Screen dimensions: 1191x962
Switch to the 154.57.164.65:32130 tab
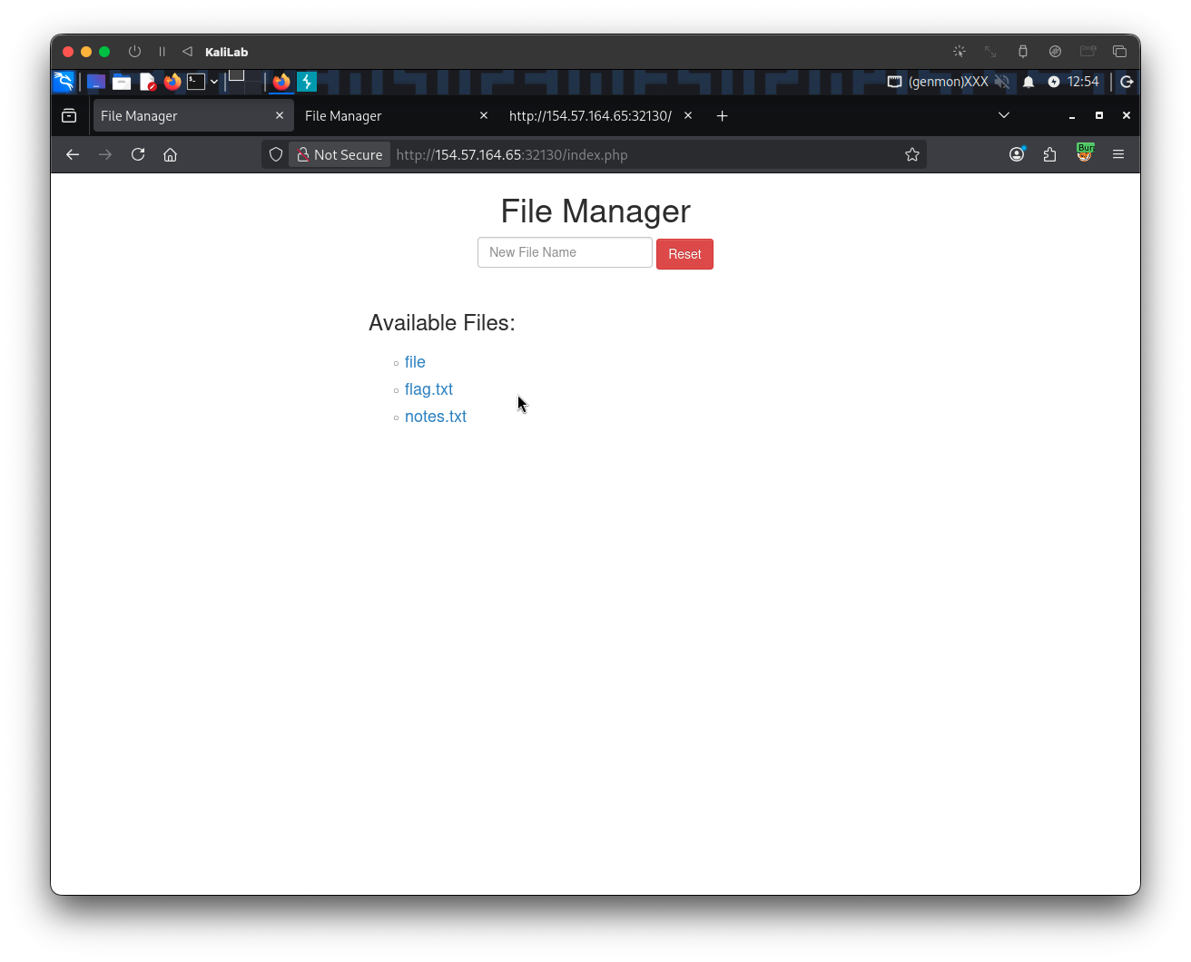coord(590,115)
